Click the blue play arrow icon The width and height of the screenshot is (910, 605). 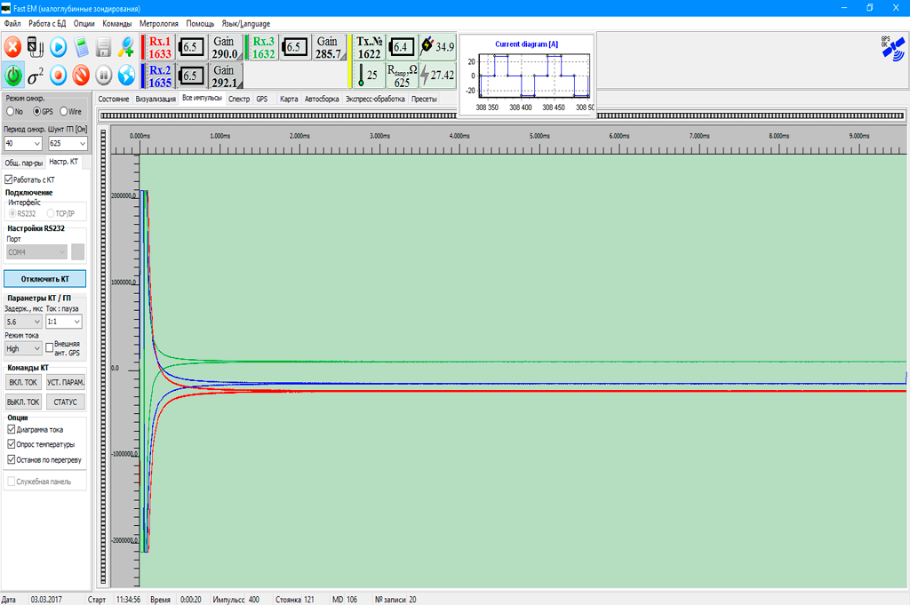[59, 46]
